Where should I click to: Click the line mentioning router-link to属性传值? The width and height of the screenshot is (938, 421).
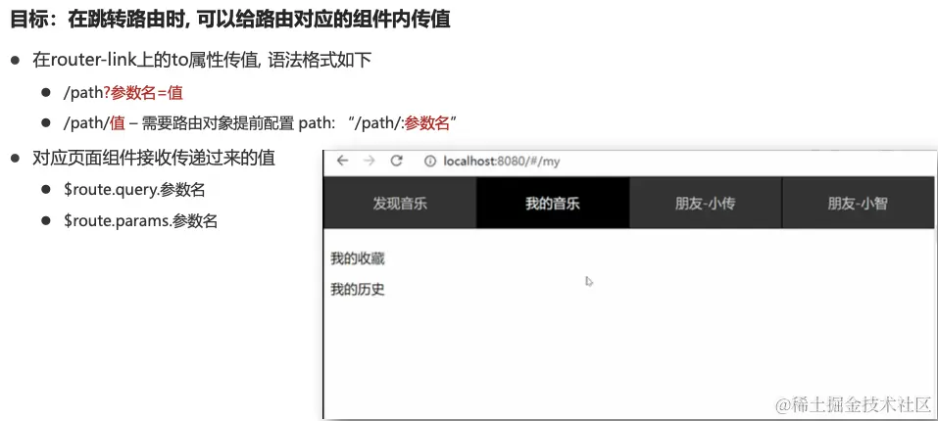coord(202,61)
